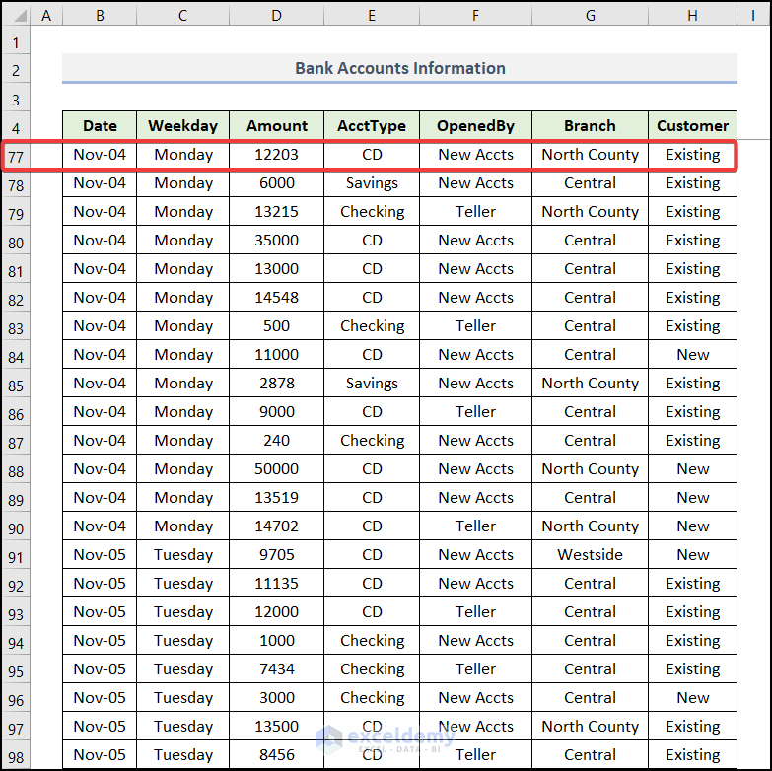The image size is (772, 771).
Task: Click the Date header cell
Action: click(x=100, y=125)
